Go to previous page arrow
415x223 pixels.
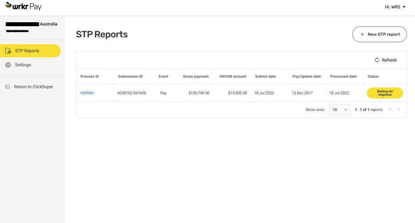click(x=391, y=109)
